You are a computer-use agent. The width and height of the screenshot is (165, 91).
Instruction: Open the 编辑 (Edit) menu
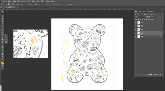[x=10, y=1]
